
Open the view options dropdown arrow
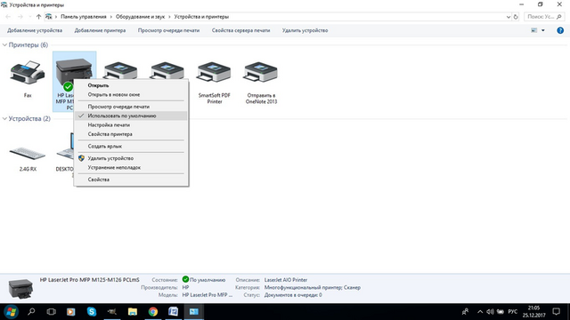pyautogui.click(x=543, y=30)
